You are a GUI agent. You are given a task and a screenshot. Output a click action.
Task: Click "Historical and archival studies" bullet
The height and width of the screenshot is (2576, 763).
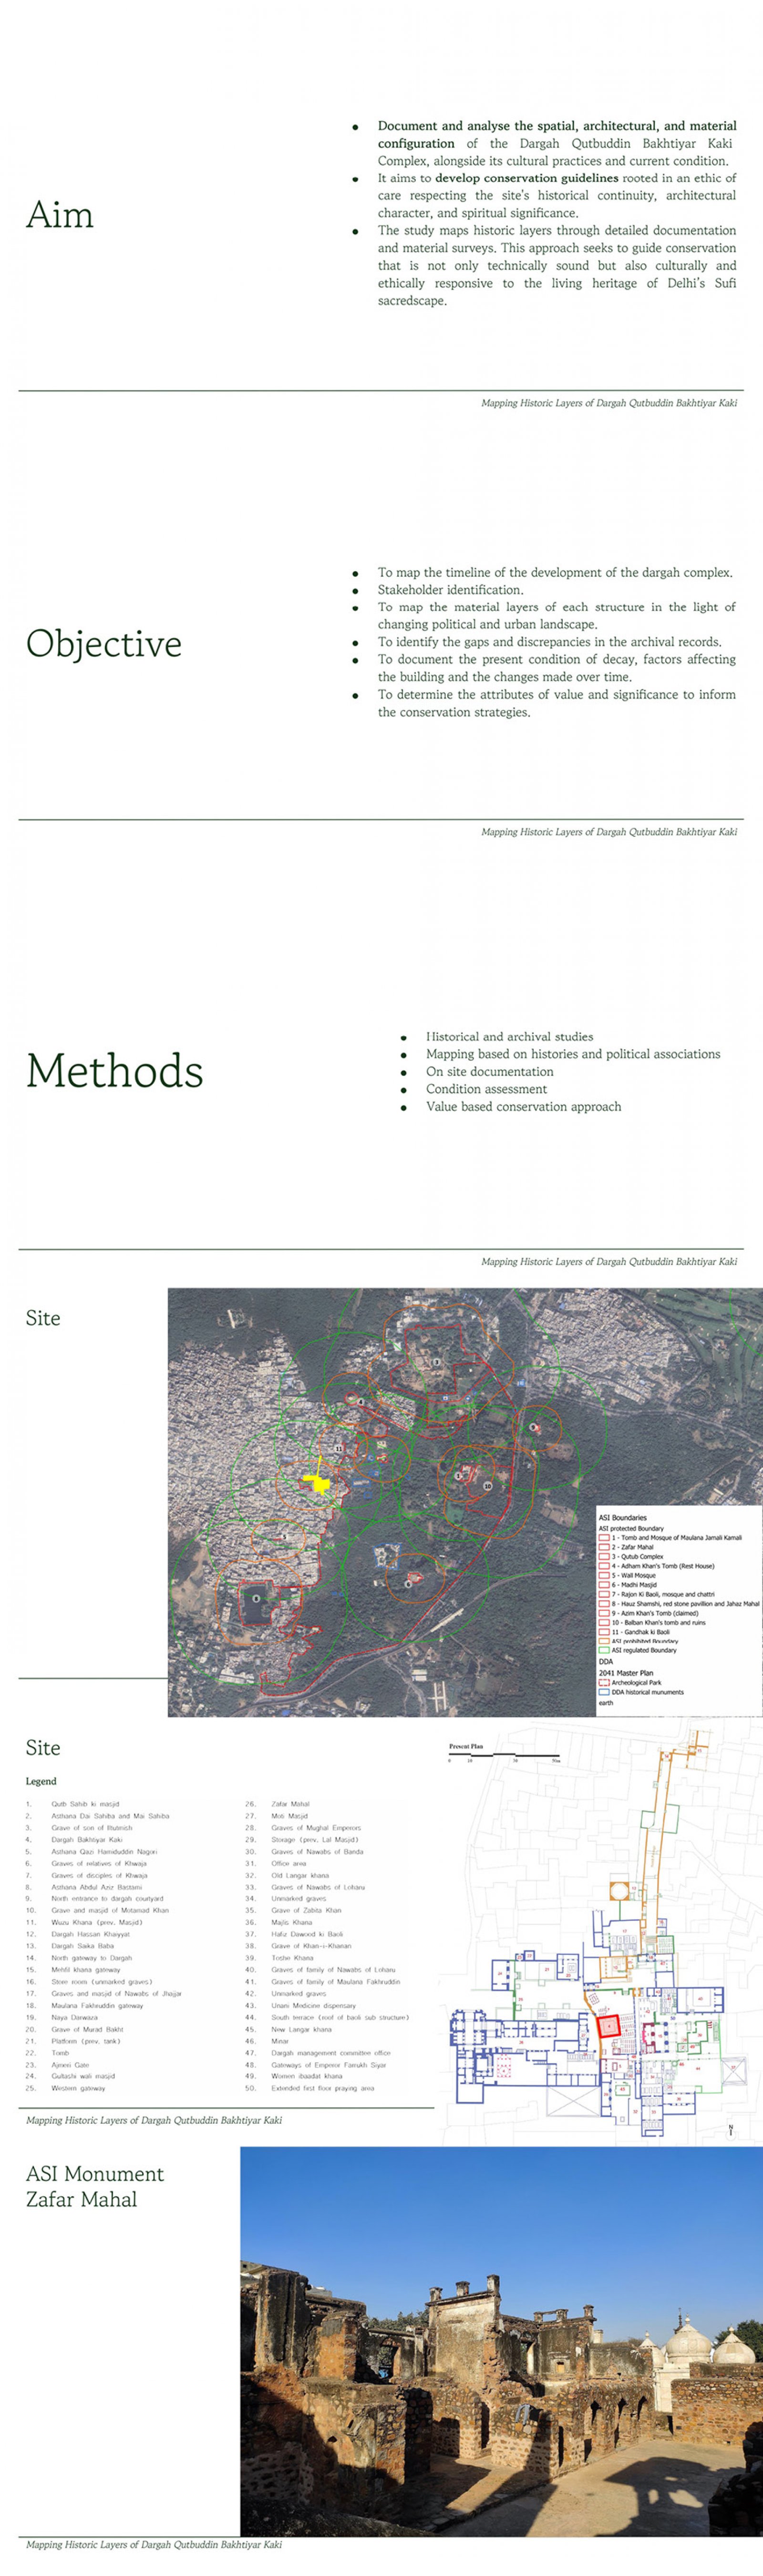coord(509,1037)
